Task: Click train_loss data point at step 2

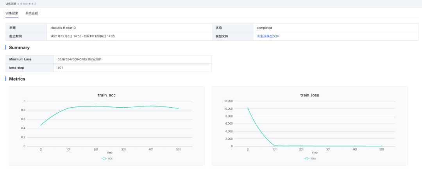Action: coord(248,108)
